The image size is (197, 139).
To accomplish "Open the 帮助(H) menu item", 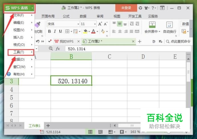I will (x=19, y=74).
